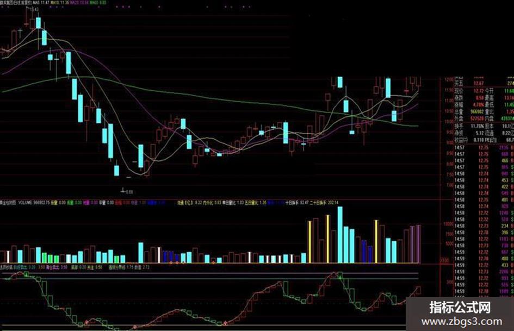Click the purple MA20 indicator label
Image resolution: width=514 pixels, height=331 pixels.
pos(79,3)
